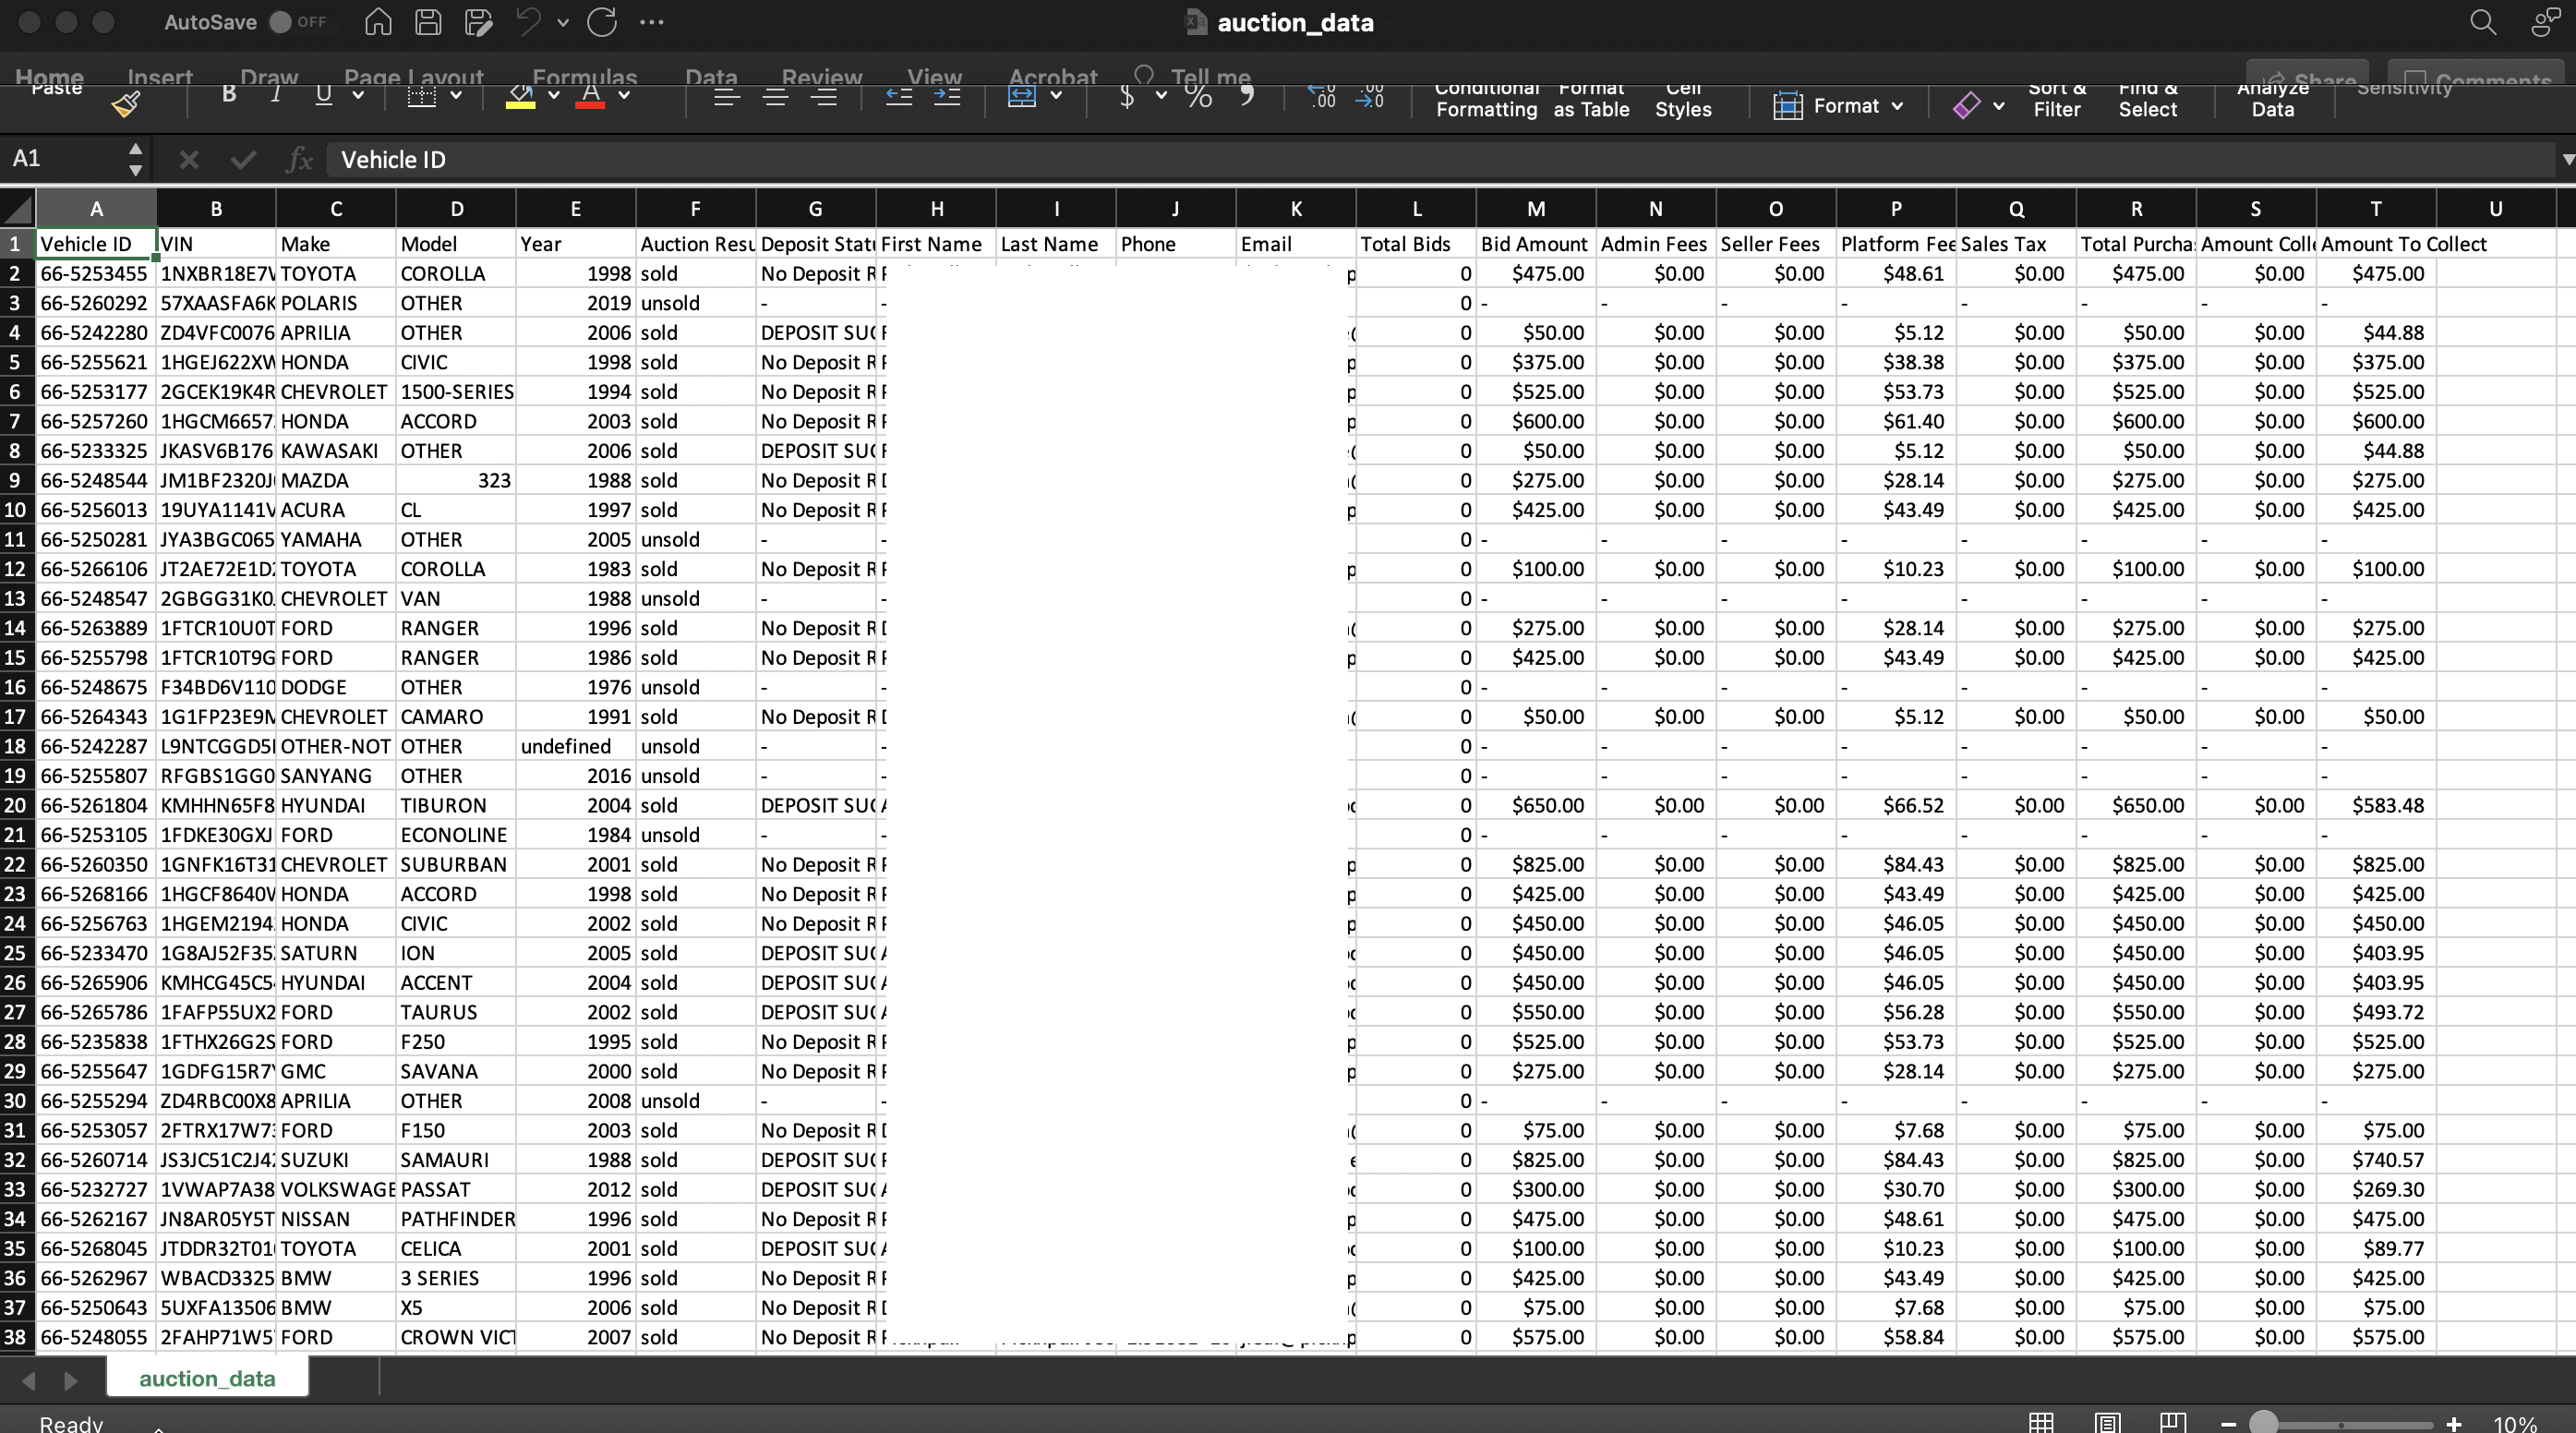The image size is (2576, 1433).
Task: Zoom out with the minus button
Action: pos(2227,1424)
